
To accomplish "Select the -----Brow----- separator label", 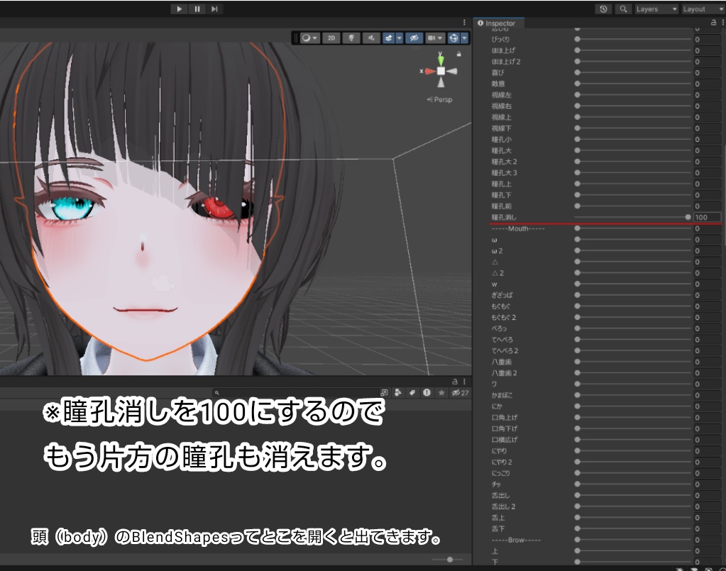I will [516, 540].
